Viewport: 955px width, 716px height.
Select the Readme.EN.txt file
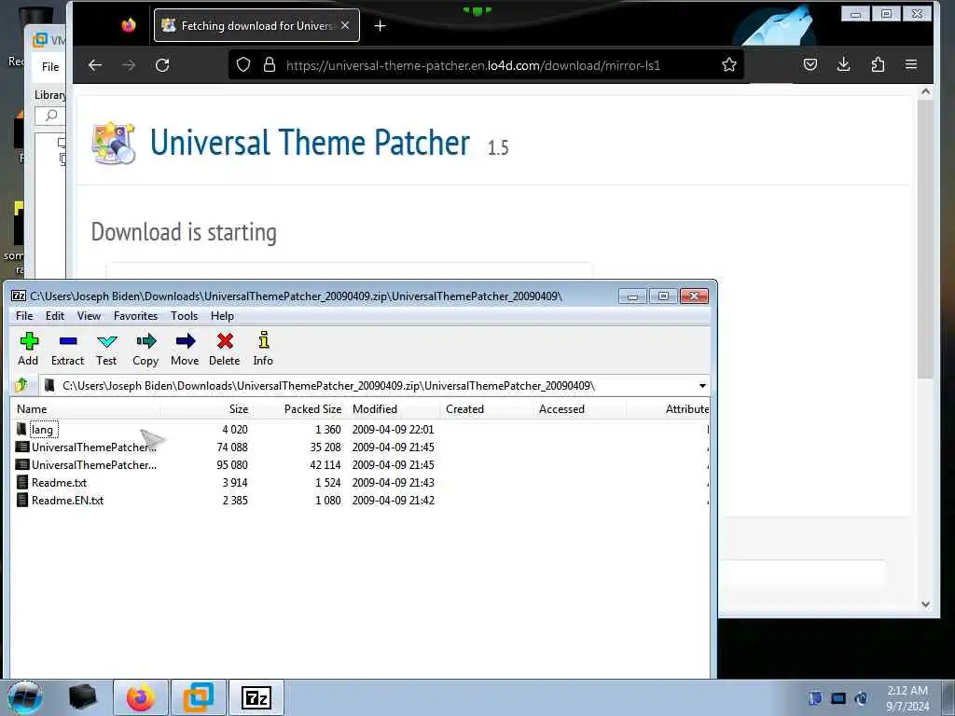click(x=67, y=500)
